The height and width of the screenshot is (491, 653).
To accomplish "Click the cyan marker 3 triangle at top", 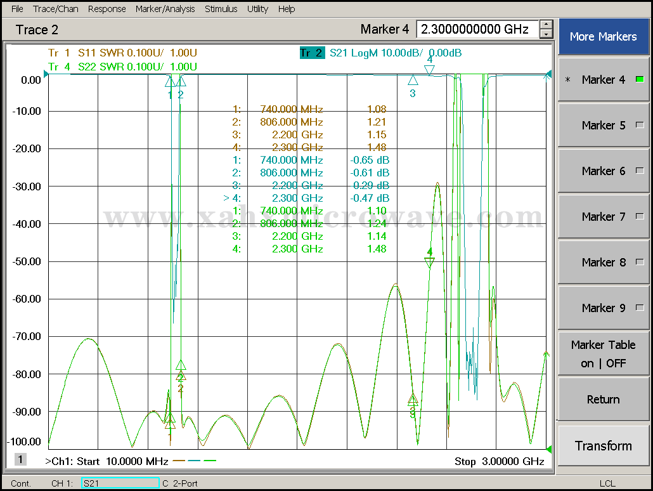I will [413, 81].
